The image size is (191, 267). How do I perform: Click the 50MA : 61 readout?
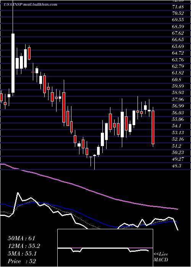[x=21, y=238]
